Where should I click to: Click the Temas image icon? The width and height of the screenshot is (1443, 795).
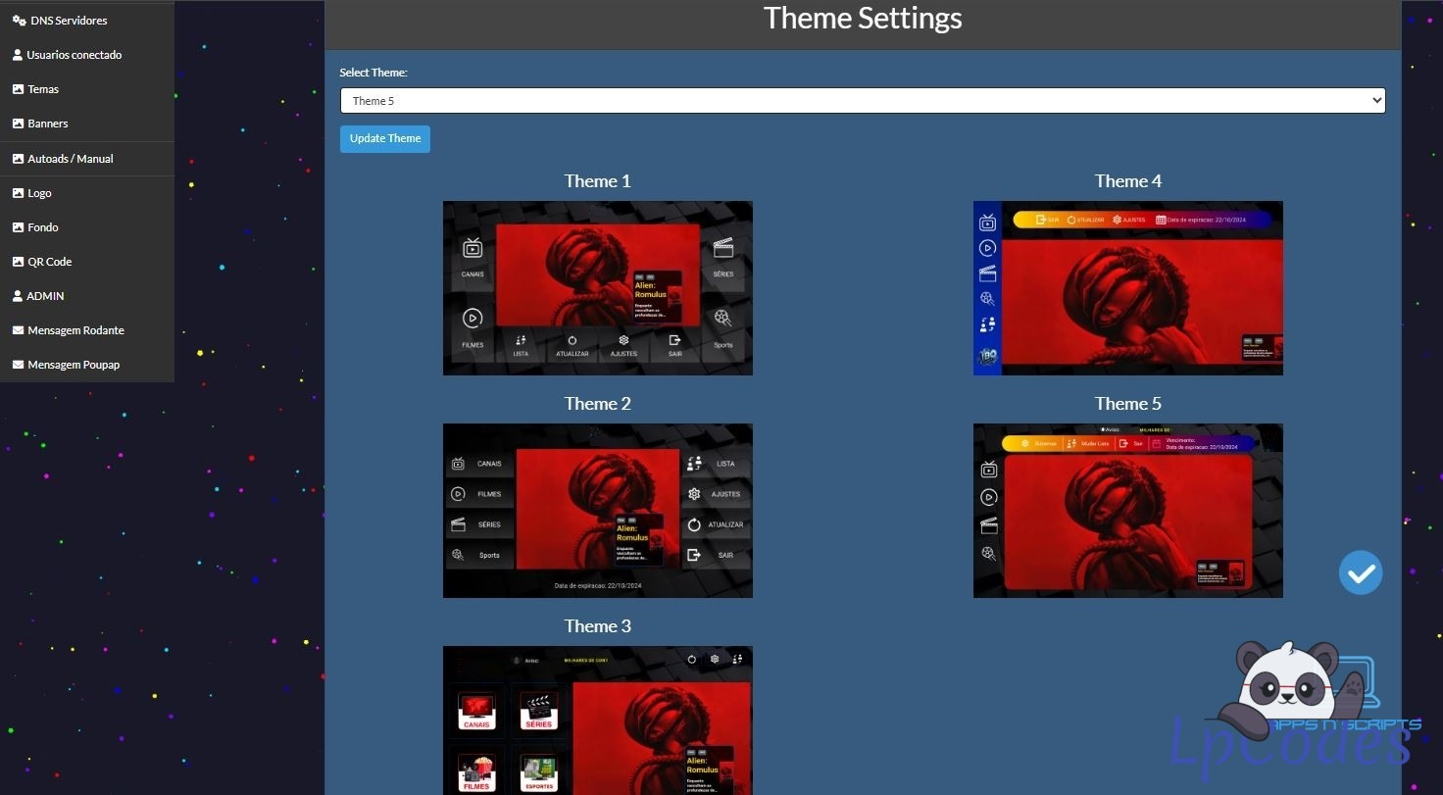pyautogui.click(x=18, y=89)
